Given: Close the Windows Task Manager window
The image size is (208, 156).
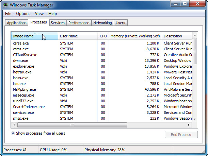Looking at the screenshot, I should coord(198,4).
